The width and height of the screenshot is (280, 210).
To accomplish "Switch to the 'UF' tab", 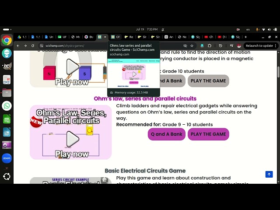I will (62, 37).
